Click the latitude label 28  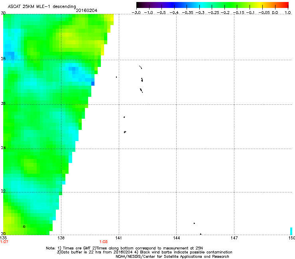3,59
